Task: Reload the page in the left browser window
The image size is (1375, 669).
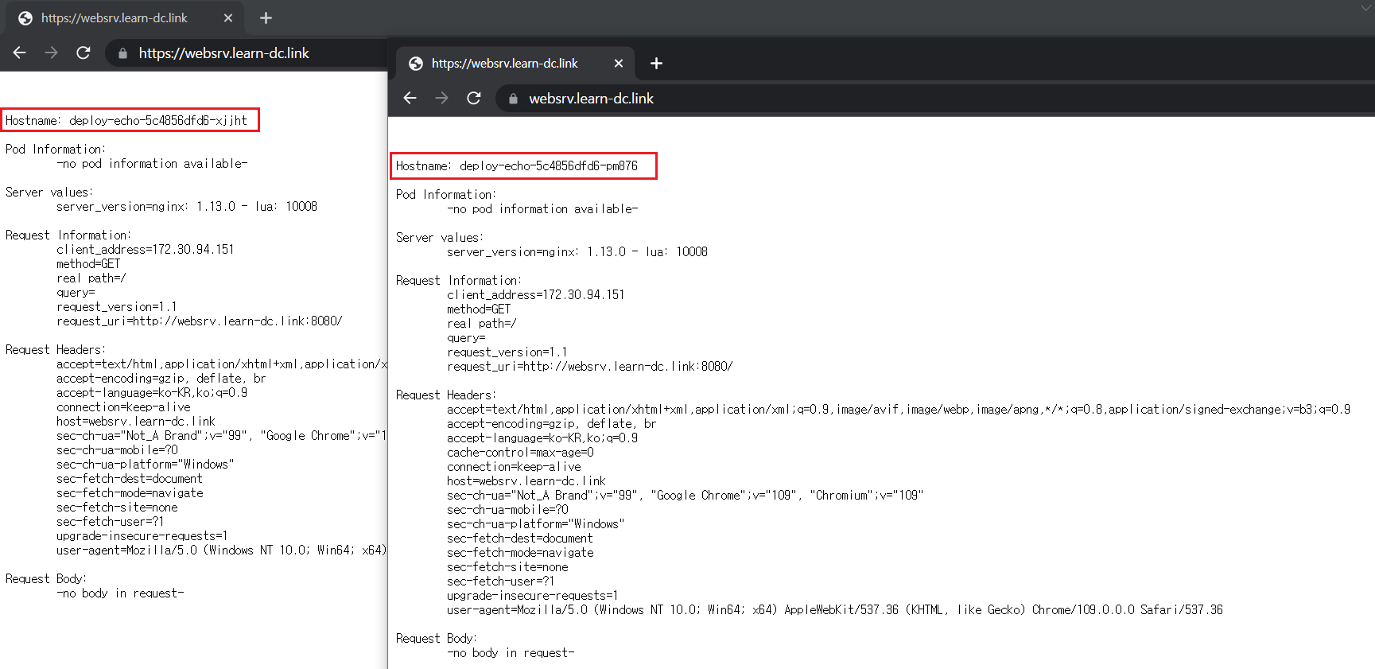Action: pyautogui.click(x=84, y=53)
